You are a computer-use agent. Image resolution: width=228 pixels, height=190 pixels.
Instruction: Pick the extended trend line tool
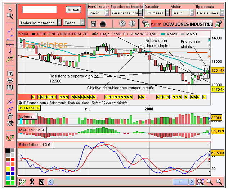[x=10, y=37]
